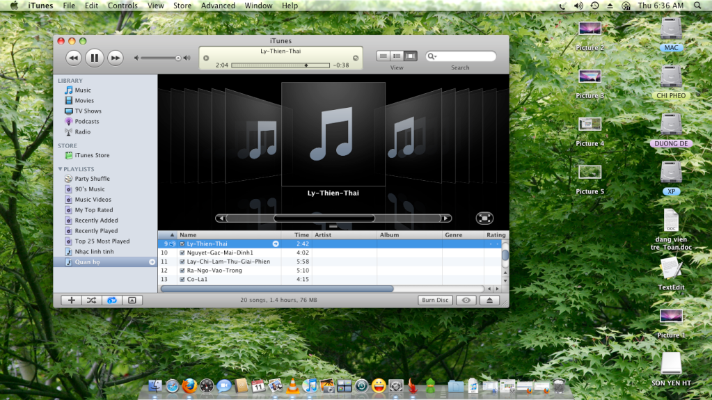
Task: Click song list horizontal scrollbar
Action: 277,289
